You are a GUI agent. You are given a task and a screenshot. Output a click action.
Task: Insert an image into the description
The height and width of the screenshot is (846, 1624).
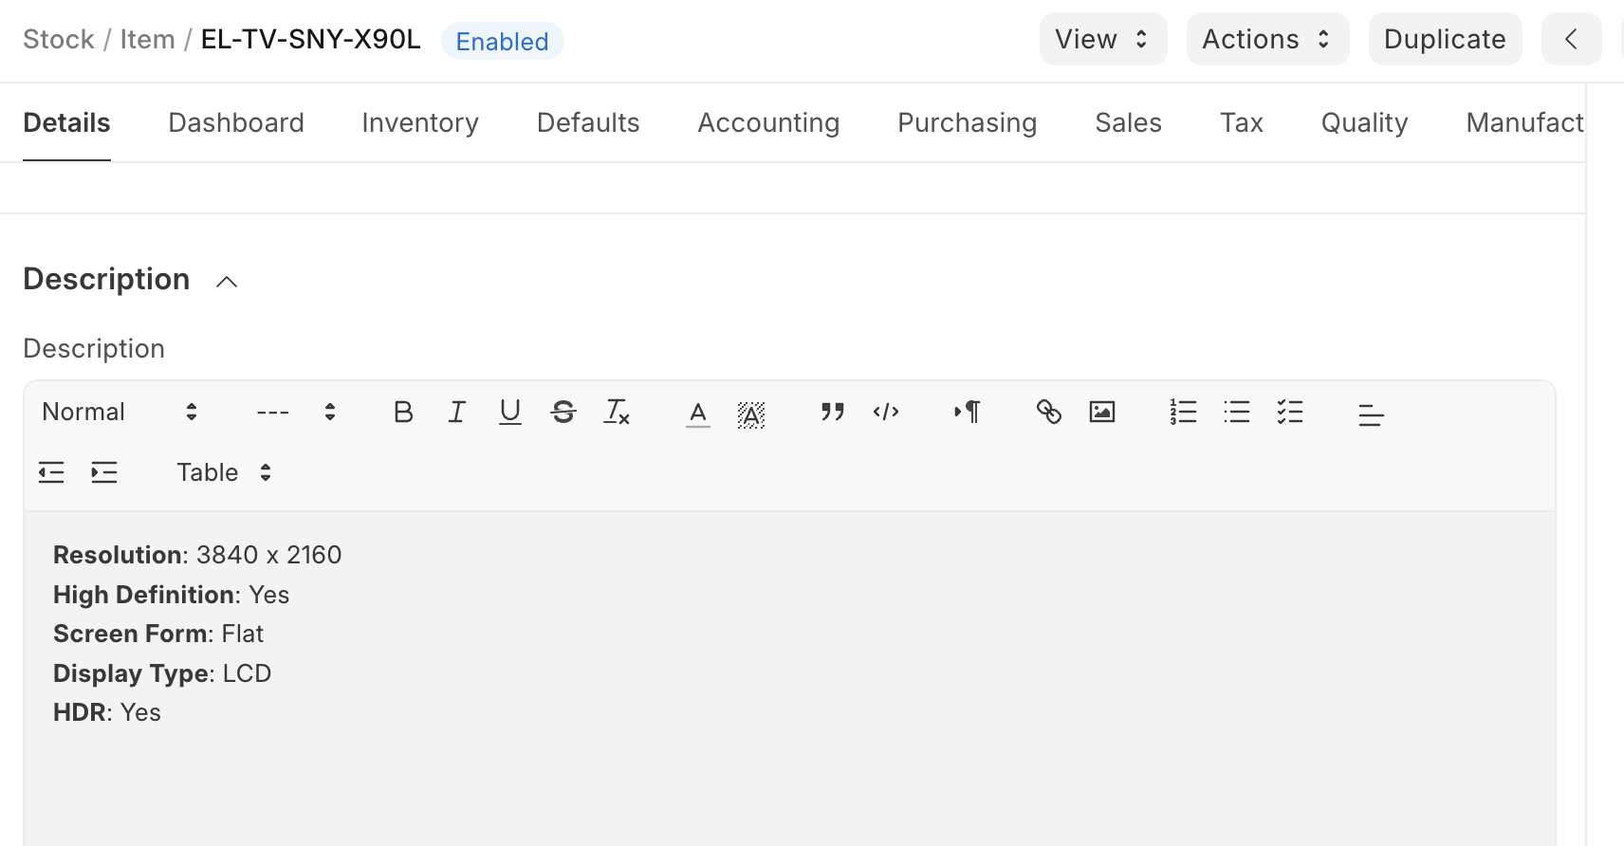[1102, 412]
